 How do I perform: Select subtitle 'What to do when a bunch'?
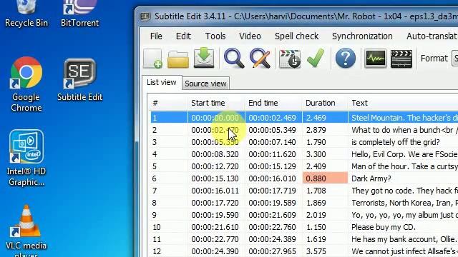303,130
